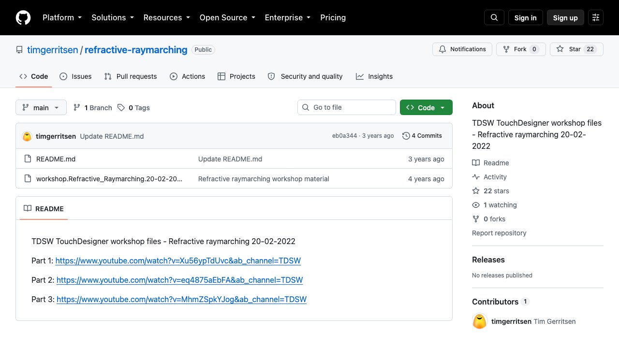
Task: Click the Contributors avatar for timgerritsen
Action: coord(480,321)
